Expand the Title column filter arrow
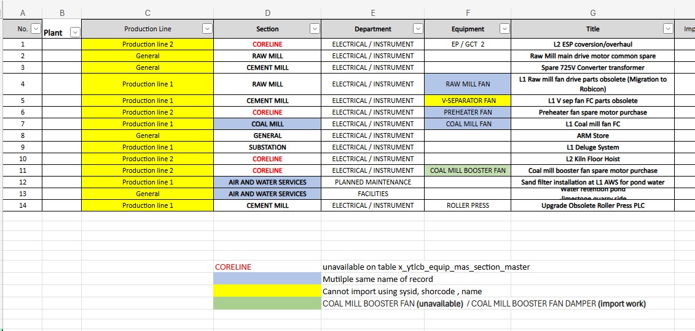This screenshot has height=331, width=695. (668, 29)
